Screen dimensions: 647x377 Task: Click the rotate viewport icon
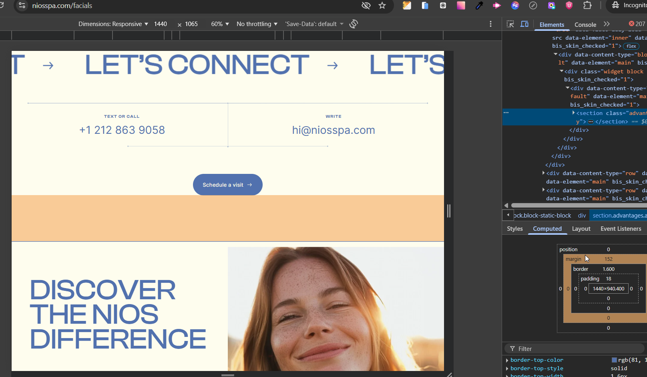[x=353, y=24]
